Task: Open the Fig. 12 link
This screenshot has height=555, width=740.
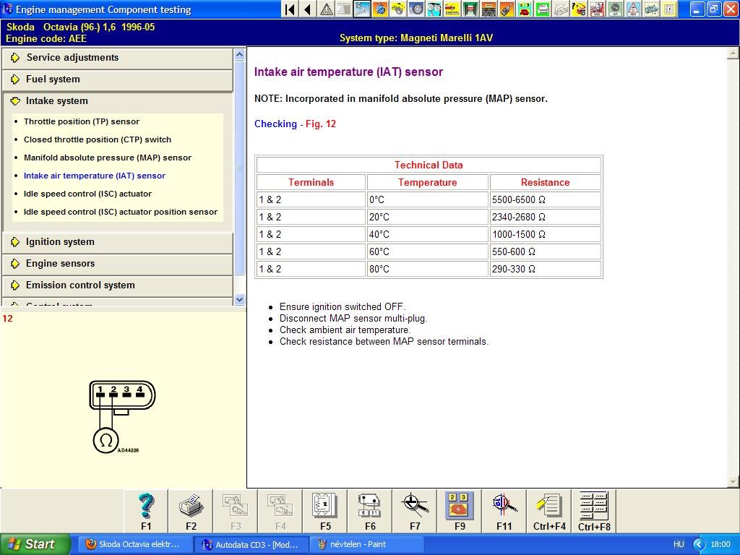Action: pyautogui.click(x=321, y=124)
